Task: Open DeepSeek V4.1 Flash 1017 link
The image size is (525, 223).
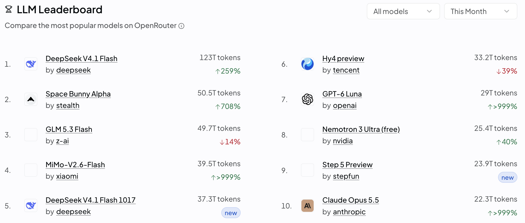Action: [91, 200]
